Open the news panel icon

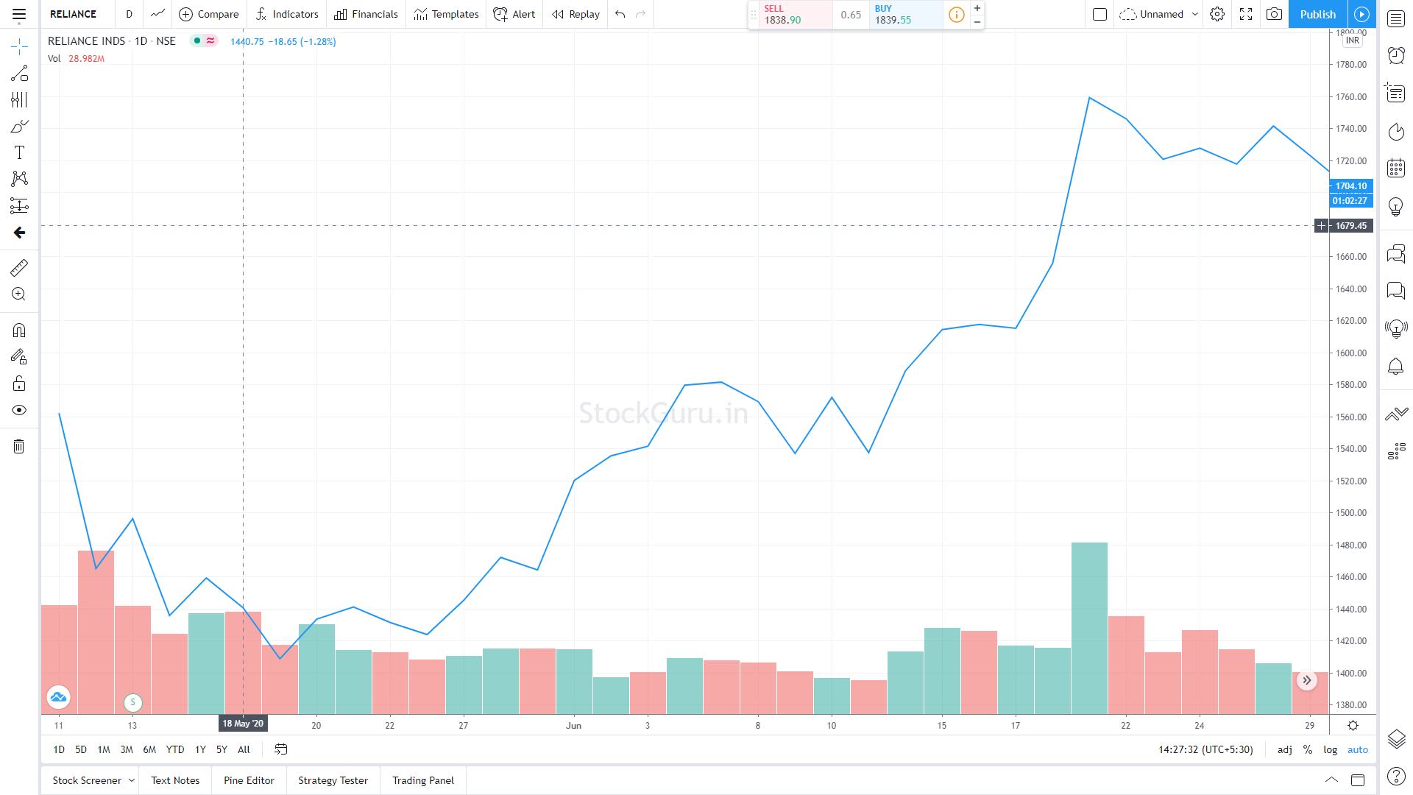tap(1396, 92)
